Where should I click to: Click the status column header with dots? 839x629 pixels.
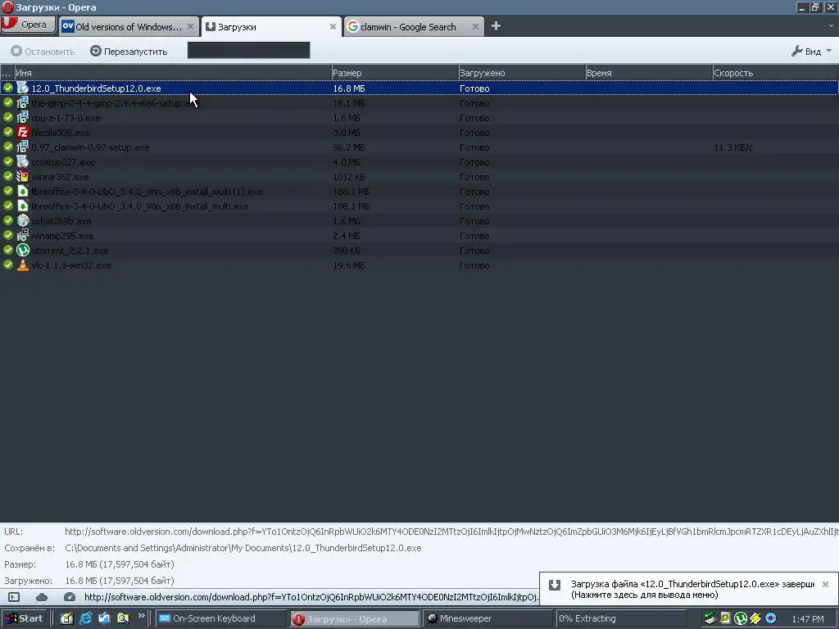[x=7, y=73]
